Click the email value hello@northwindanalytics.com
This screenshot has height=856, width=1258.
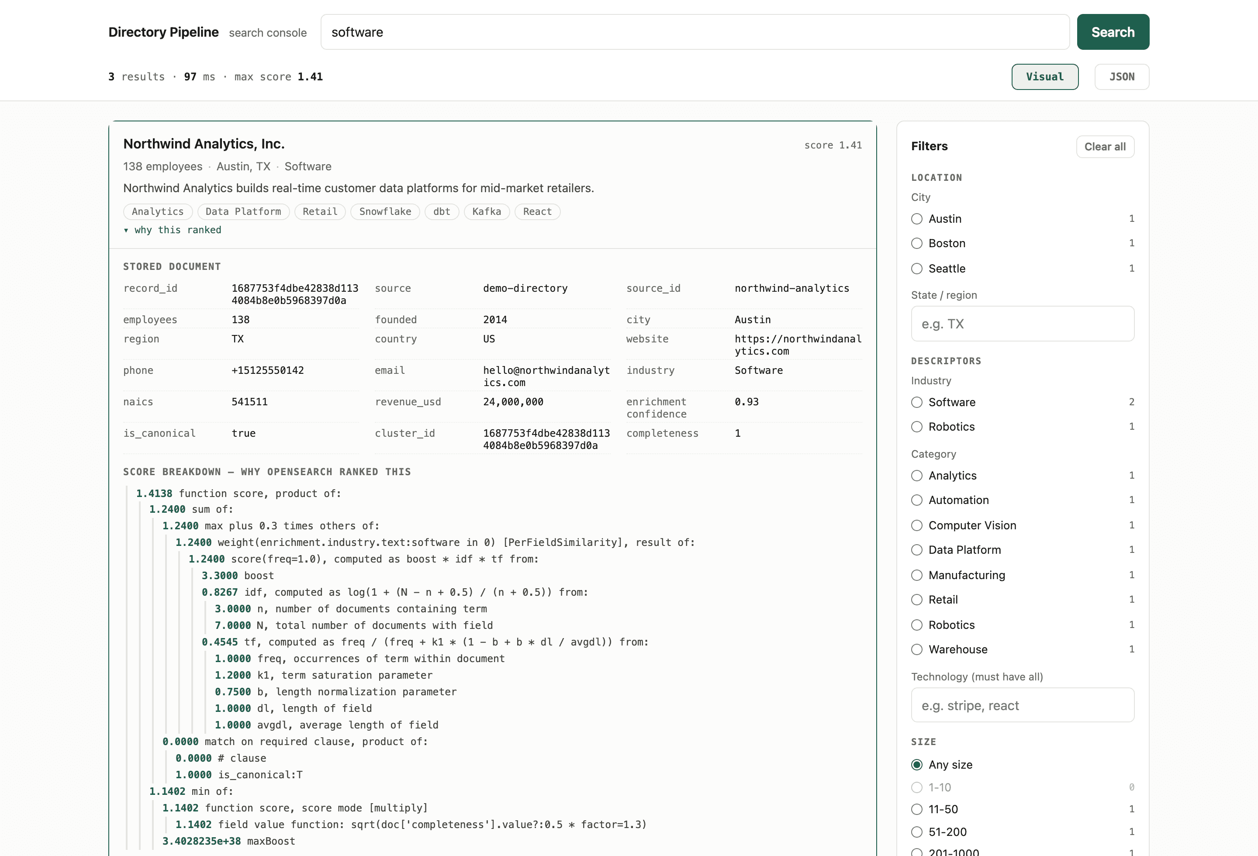[x=546, y=376]
